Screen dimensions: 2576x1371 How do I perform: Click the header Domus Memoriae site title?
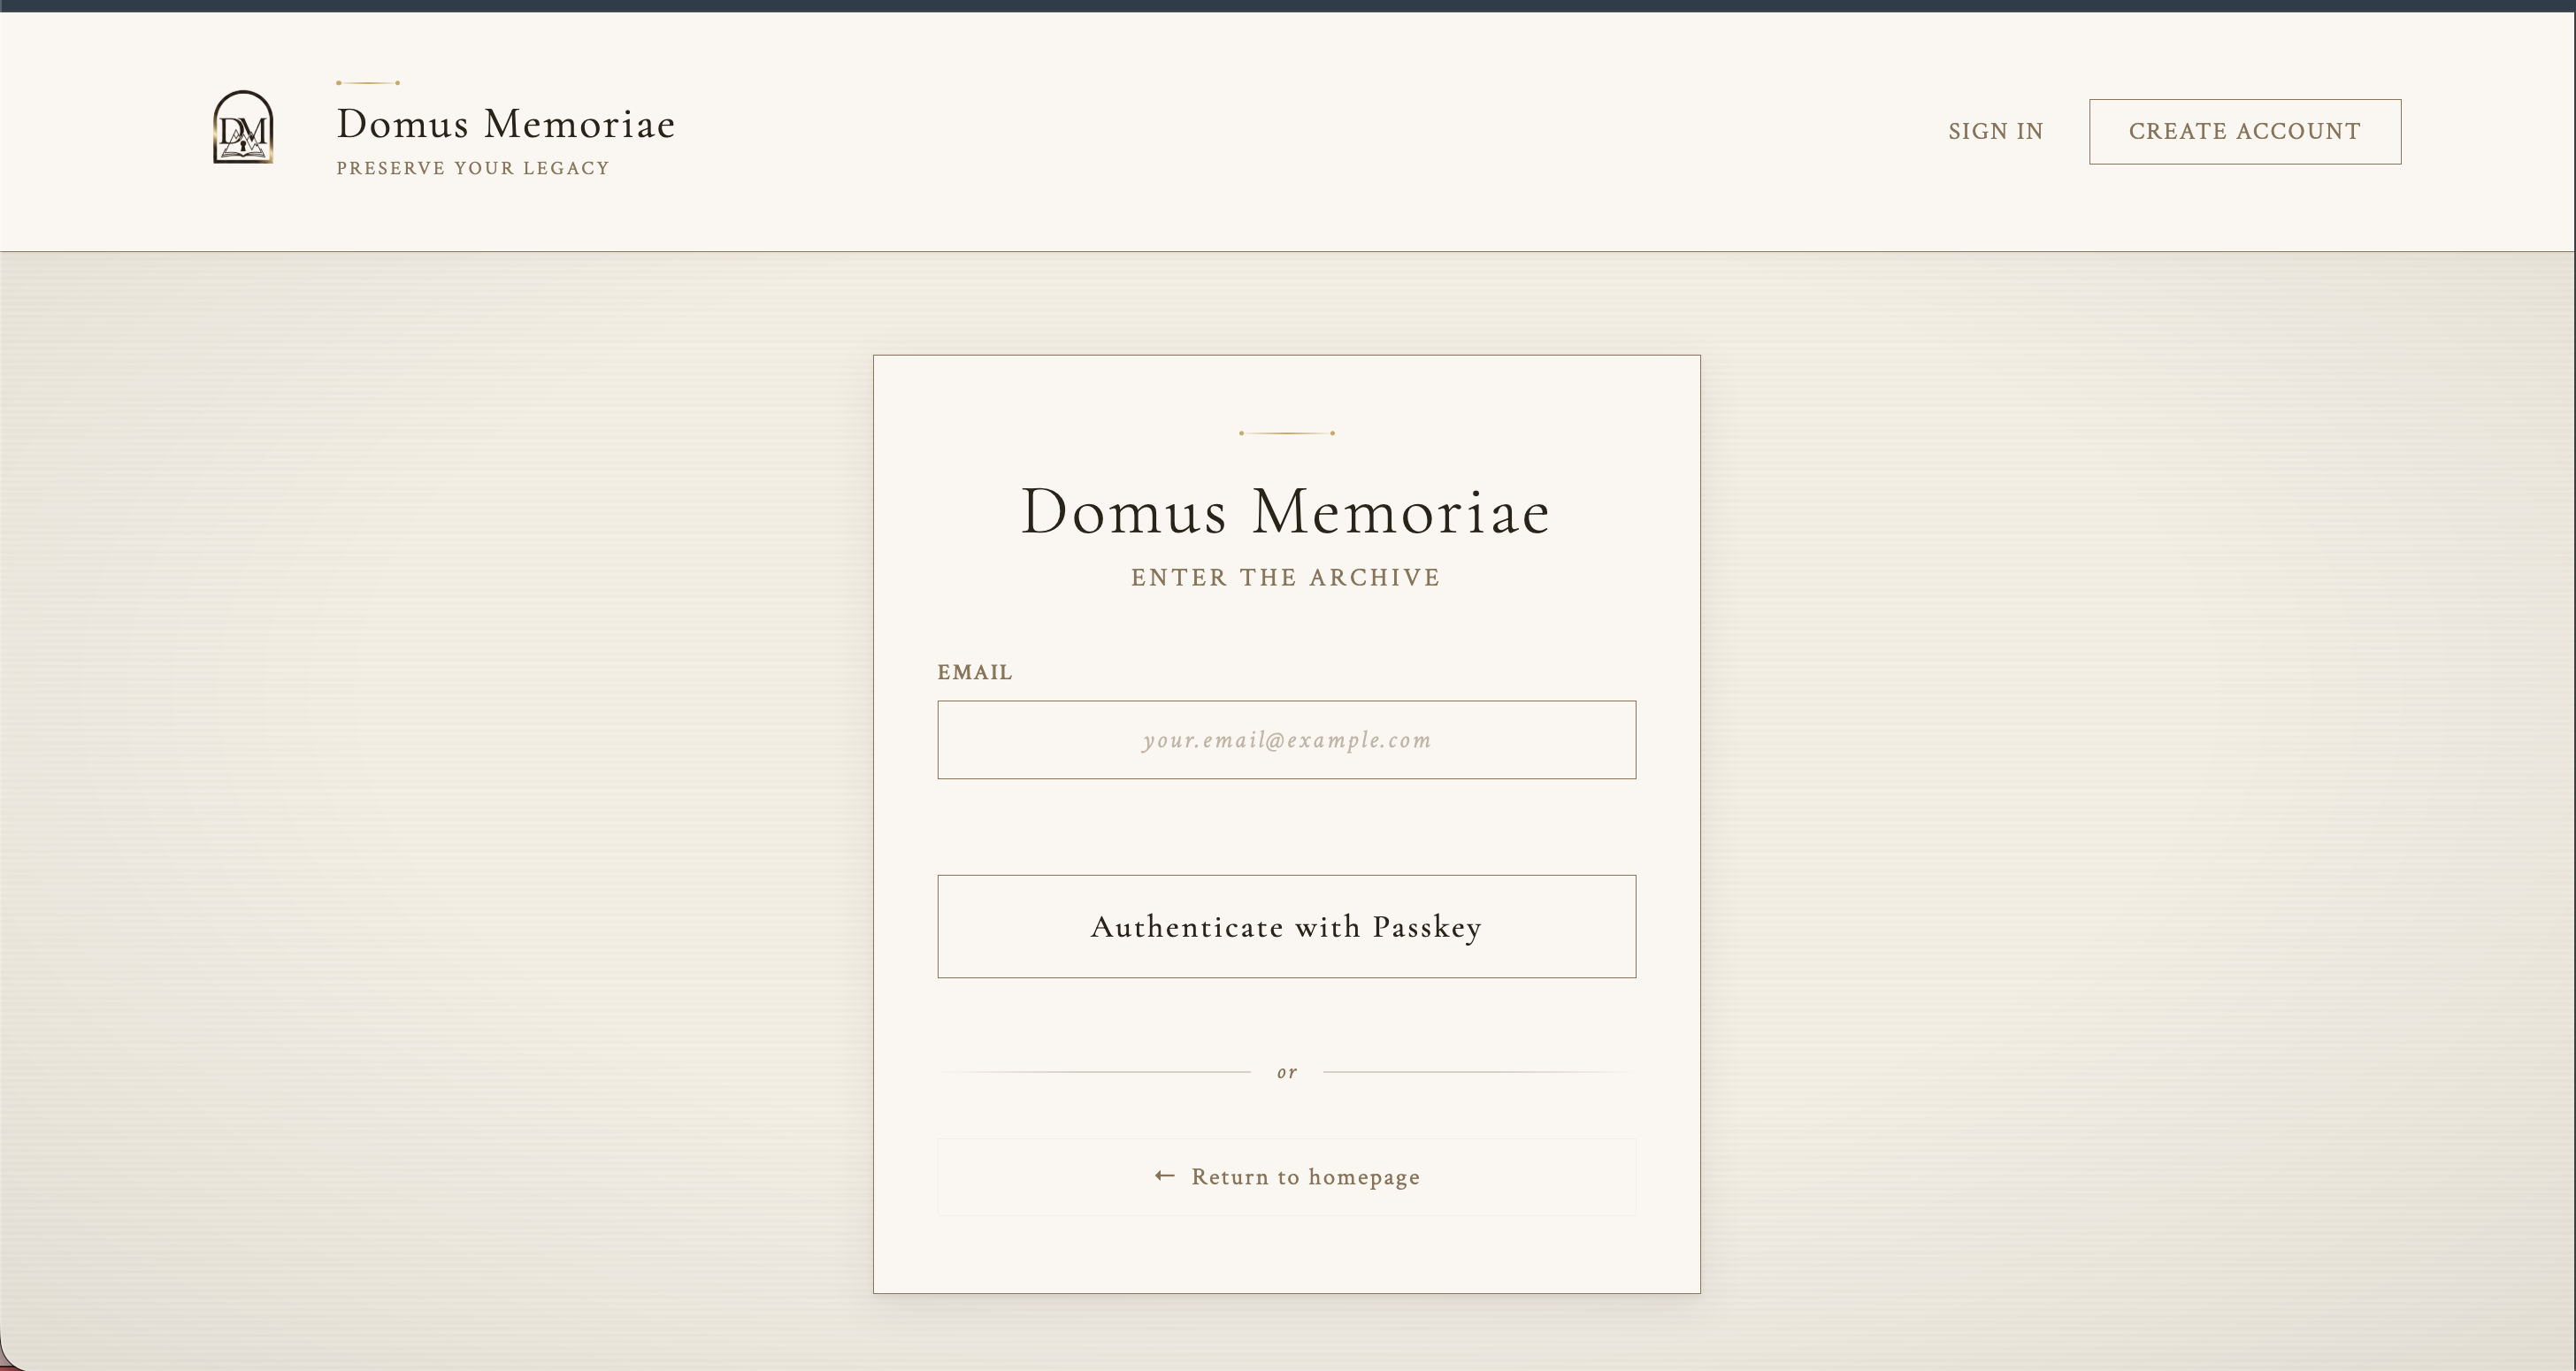point(506,124)
